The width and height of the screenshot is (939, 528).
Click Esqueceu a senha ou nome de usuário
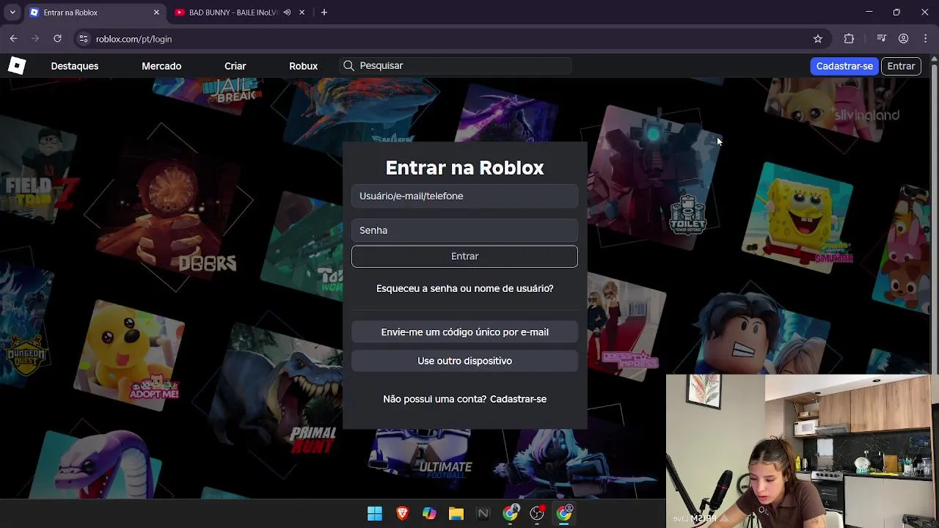pos(464,288)
